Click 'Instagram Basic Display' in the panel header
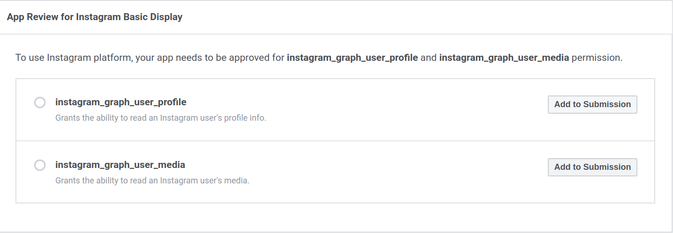 point(129,17)
